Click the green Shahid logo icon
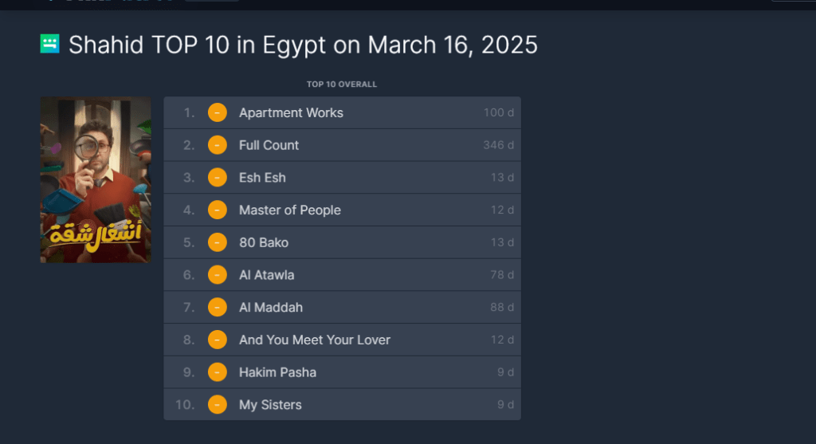Screen dimensions: 816x444 pyautogui.click(x=50, y=44)
